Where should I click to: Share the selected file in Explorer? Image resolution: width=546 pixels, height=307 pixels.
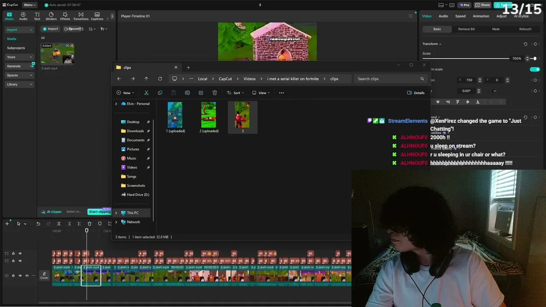tap(201, 93)
